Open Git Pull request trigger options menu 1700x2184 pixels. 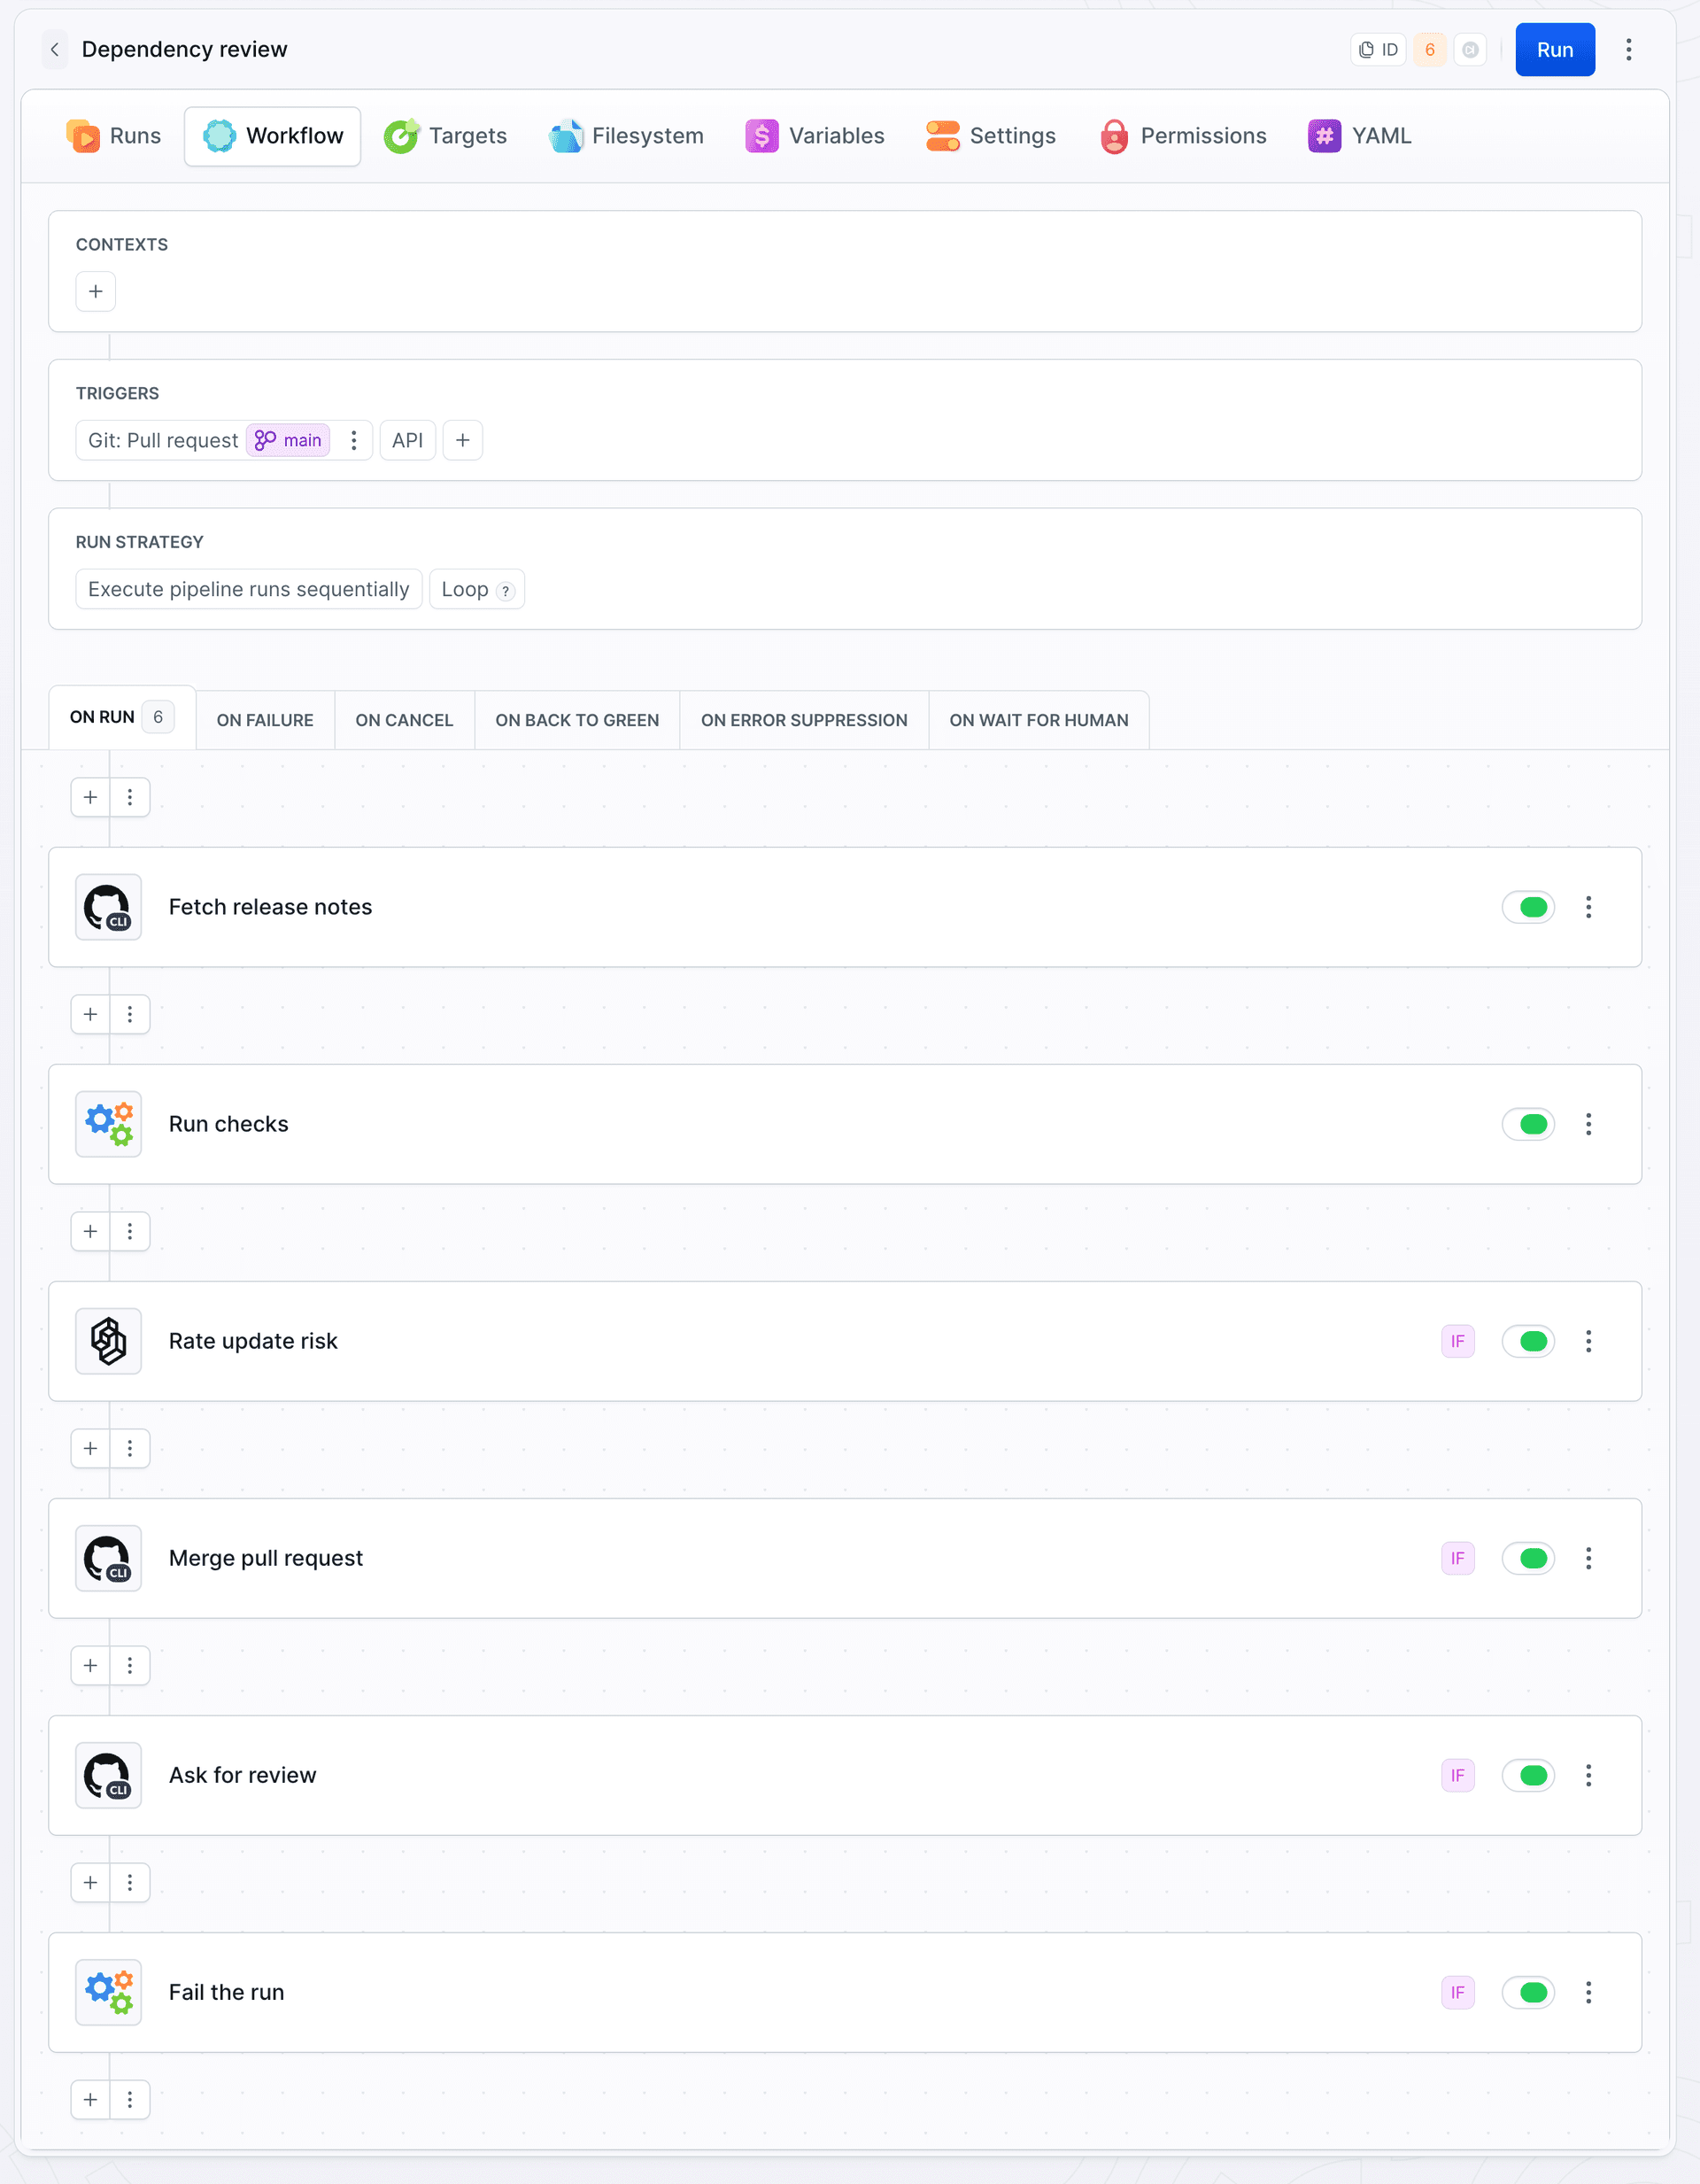pos(354,441)
